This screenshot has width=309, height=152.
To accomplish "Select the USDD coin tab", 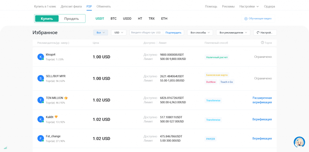I will pyautogui.click(x=127, y=19).
